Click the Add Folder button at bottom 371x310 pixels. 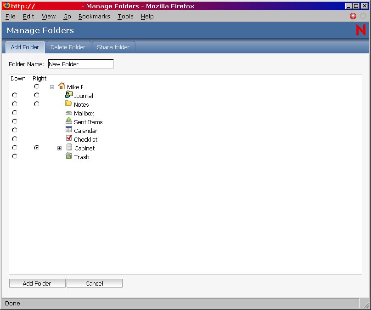(x=37, y=283)
